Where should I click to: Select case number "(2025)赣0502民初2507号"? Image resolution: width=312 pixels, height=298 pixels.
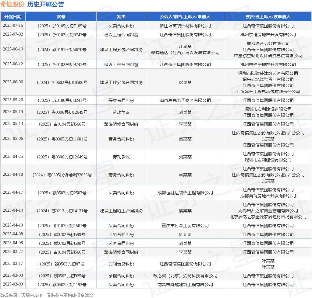[x=62, y=193]
